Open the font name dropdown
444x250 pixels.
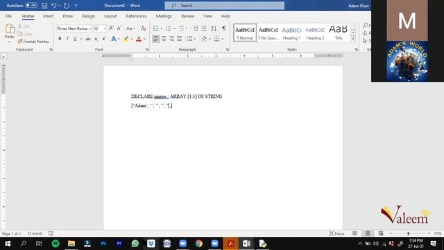coord(90,28)
